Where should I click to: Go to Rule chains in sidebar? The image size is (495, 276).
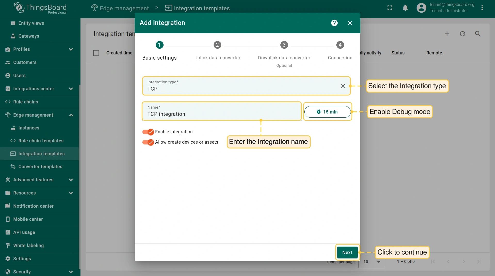[26, 102]
